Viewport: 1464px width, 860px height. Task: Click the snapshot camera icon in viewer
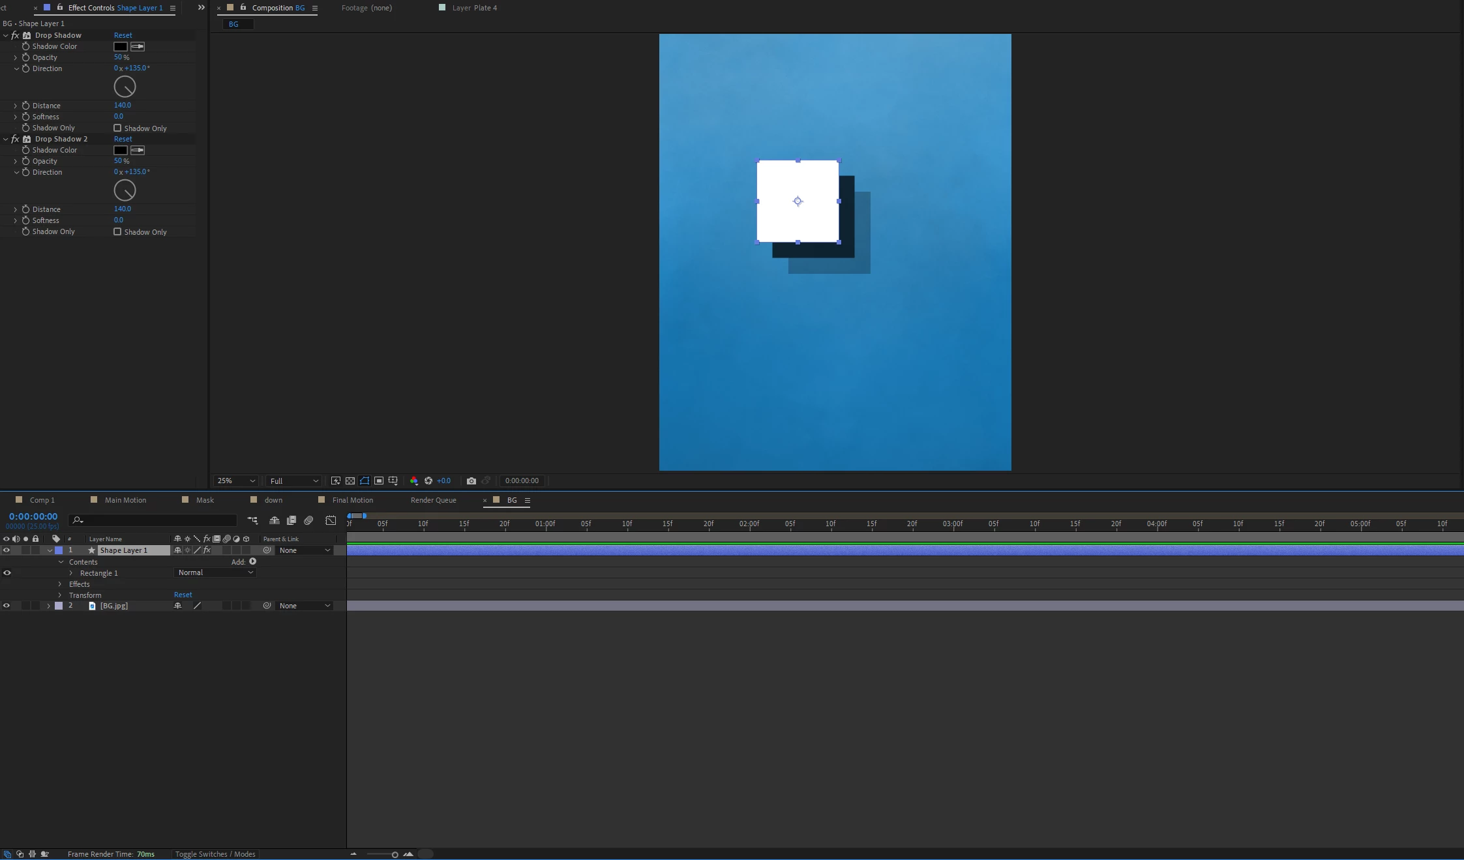(x=471, y=481)
